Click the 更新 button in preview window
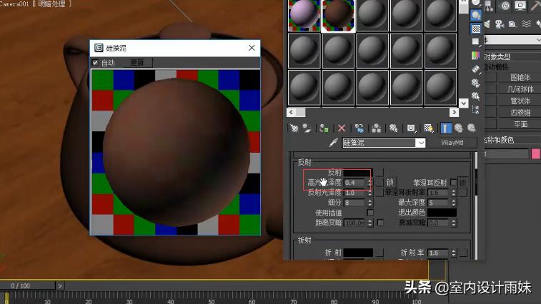 pyautogui.click(x=137, y=63)
